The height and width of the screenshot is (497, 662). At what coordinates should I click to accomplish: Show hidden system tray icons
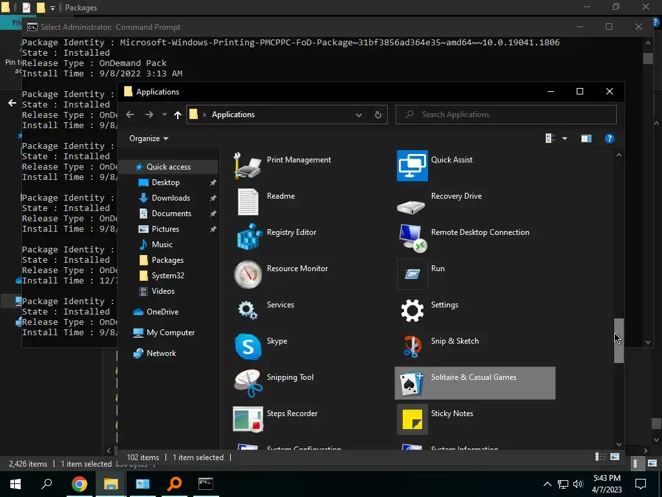(547, 484)
